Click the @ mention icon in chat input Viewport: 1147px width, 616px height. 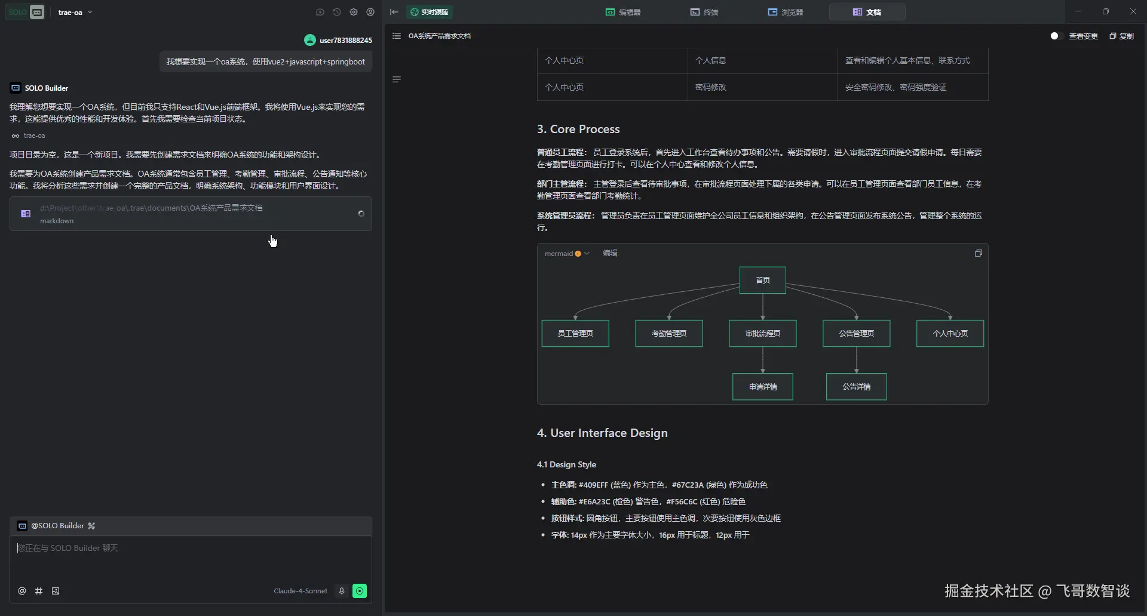(22, 591)
